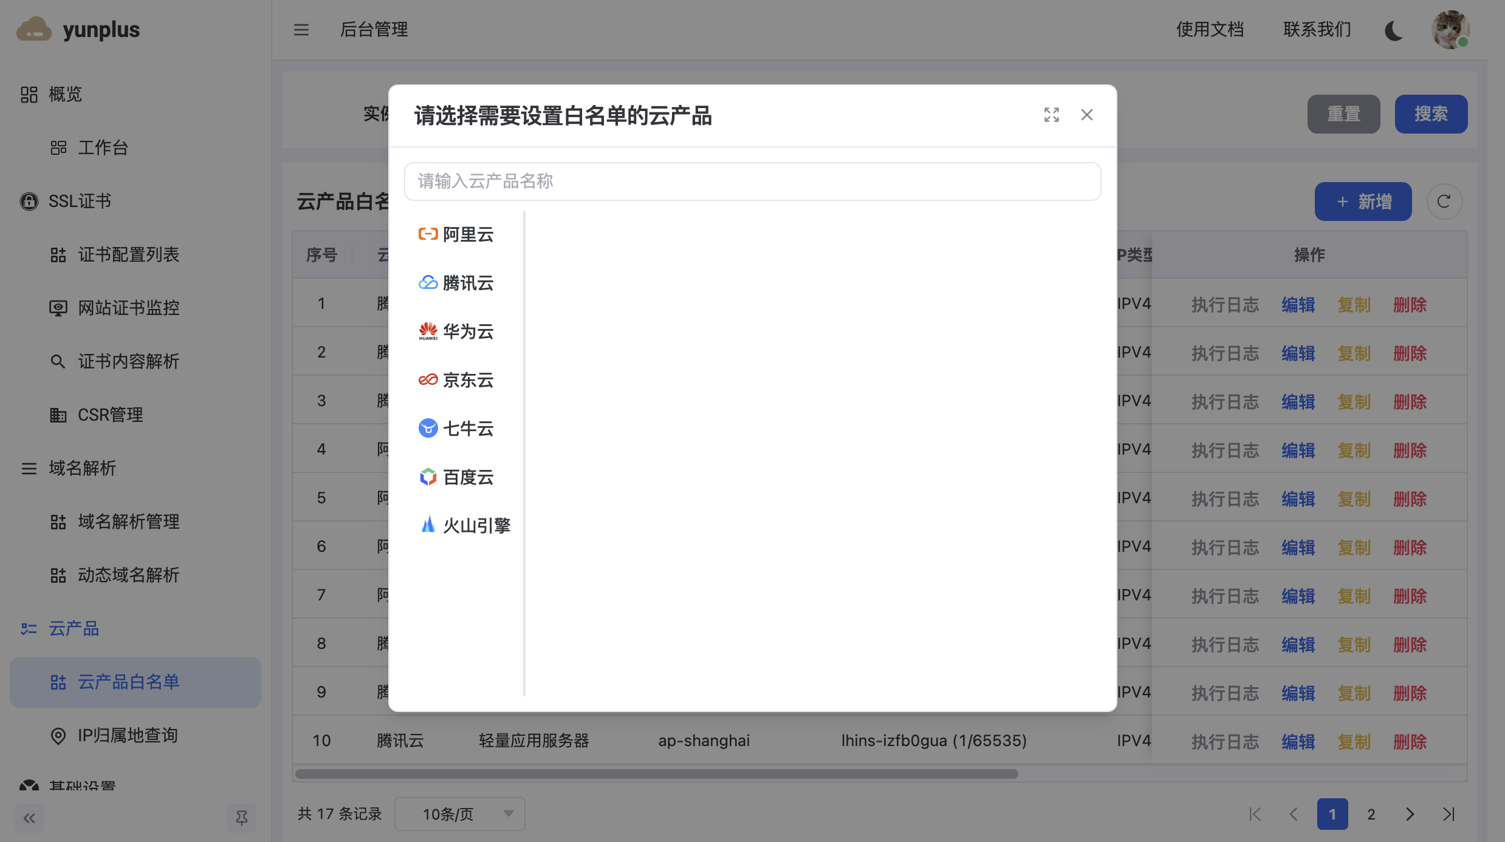This screenshot has height=842, width=1505.
Task: Click lhins-izfb0gua (1/65535) cell
Action: (x=934, y=741)
